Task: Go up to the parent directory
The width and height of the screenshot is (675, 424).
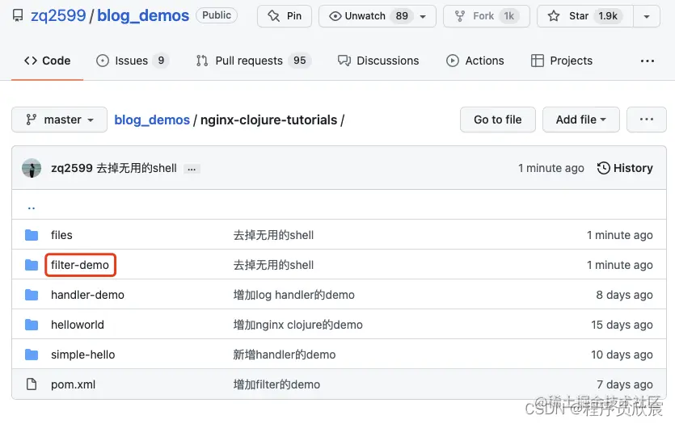Action: [x=32, y=208]
